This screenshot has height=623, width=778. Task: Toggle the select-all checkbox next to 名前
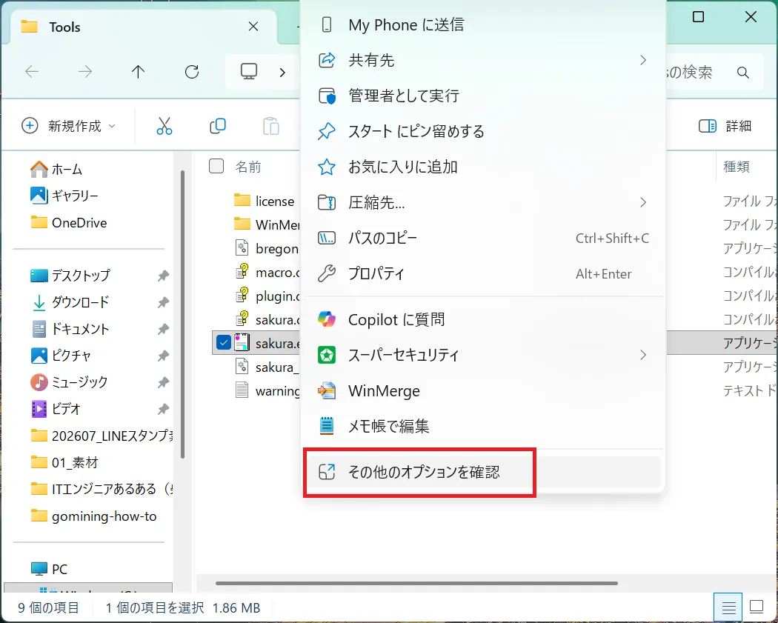pos(216,166)
